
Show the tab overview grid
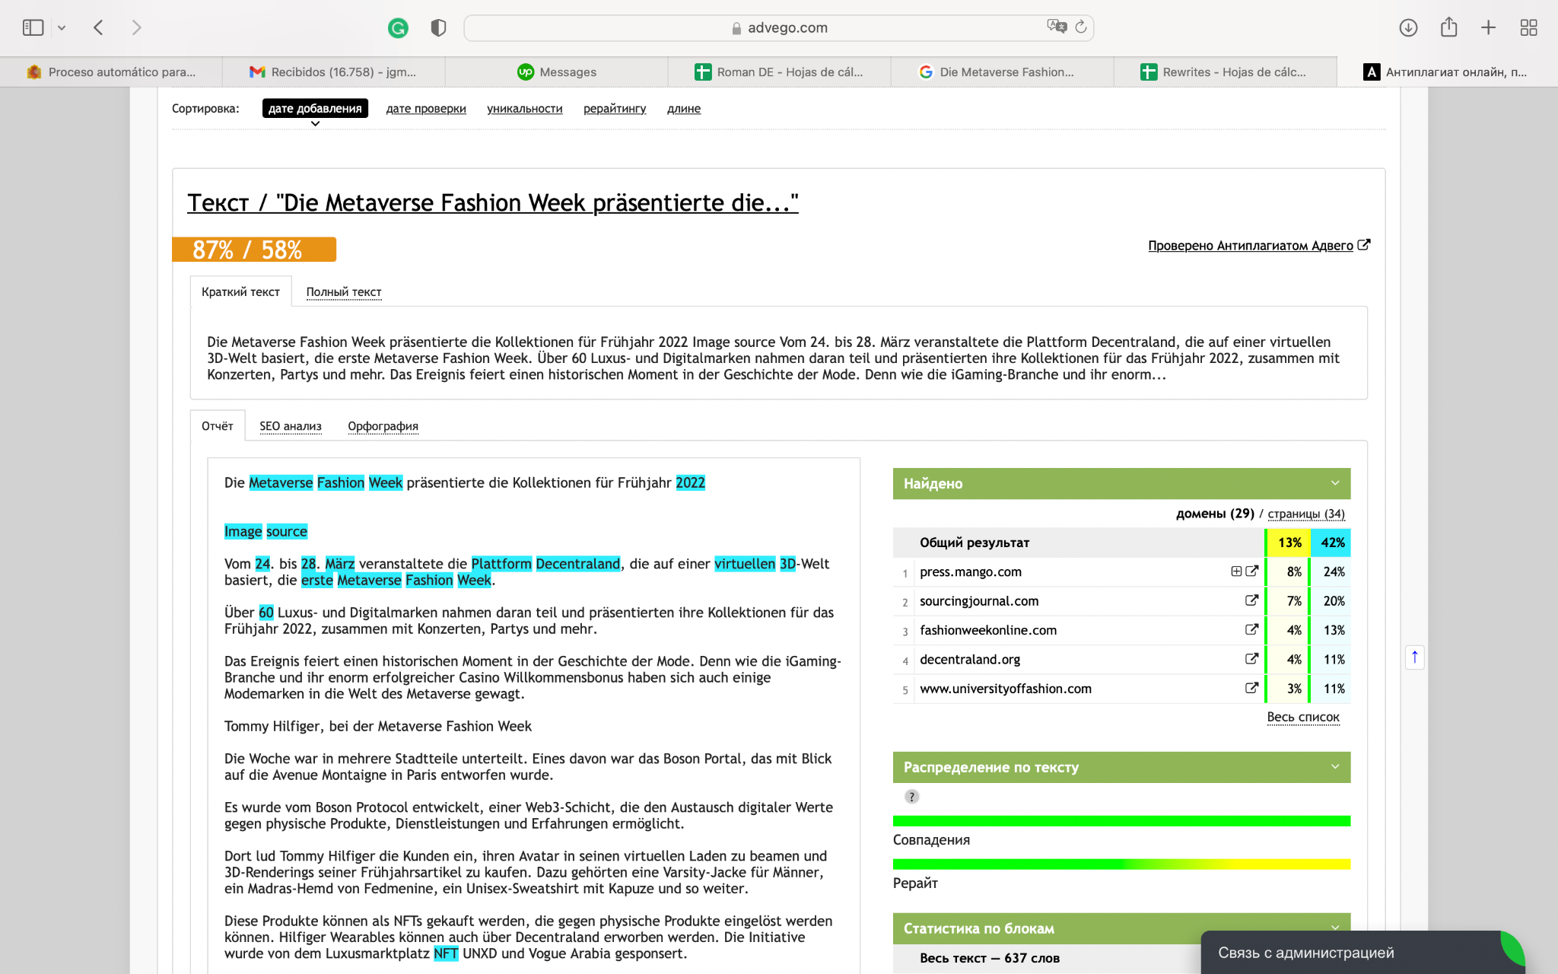(x=1528, y=28)
